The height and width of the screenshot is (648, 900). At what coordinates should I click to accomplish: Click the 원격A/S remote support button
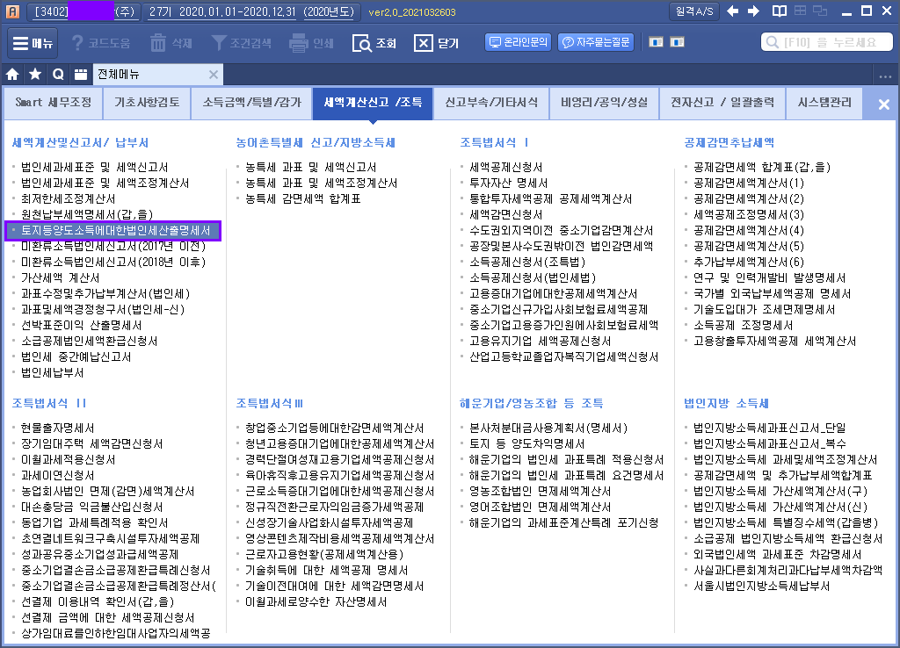point(693,11)
